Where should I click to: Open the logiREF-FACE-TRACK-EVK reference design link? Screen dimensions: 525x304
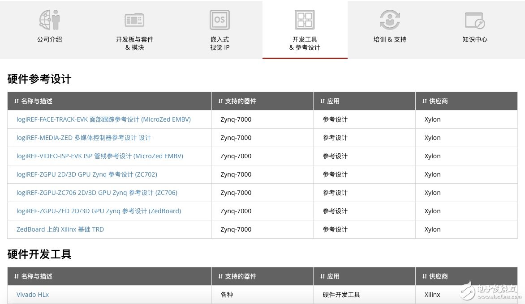[103, 119]
